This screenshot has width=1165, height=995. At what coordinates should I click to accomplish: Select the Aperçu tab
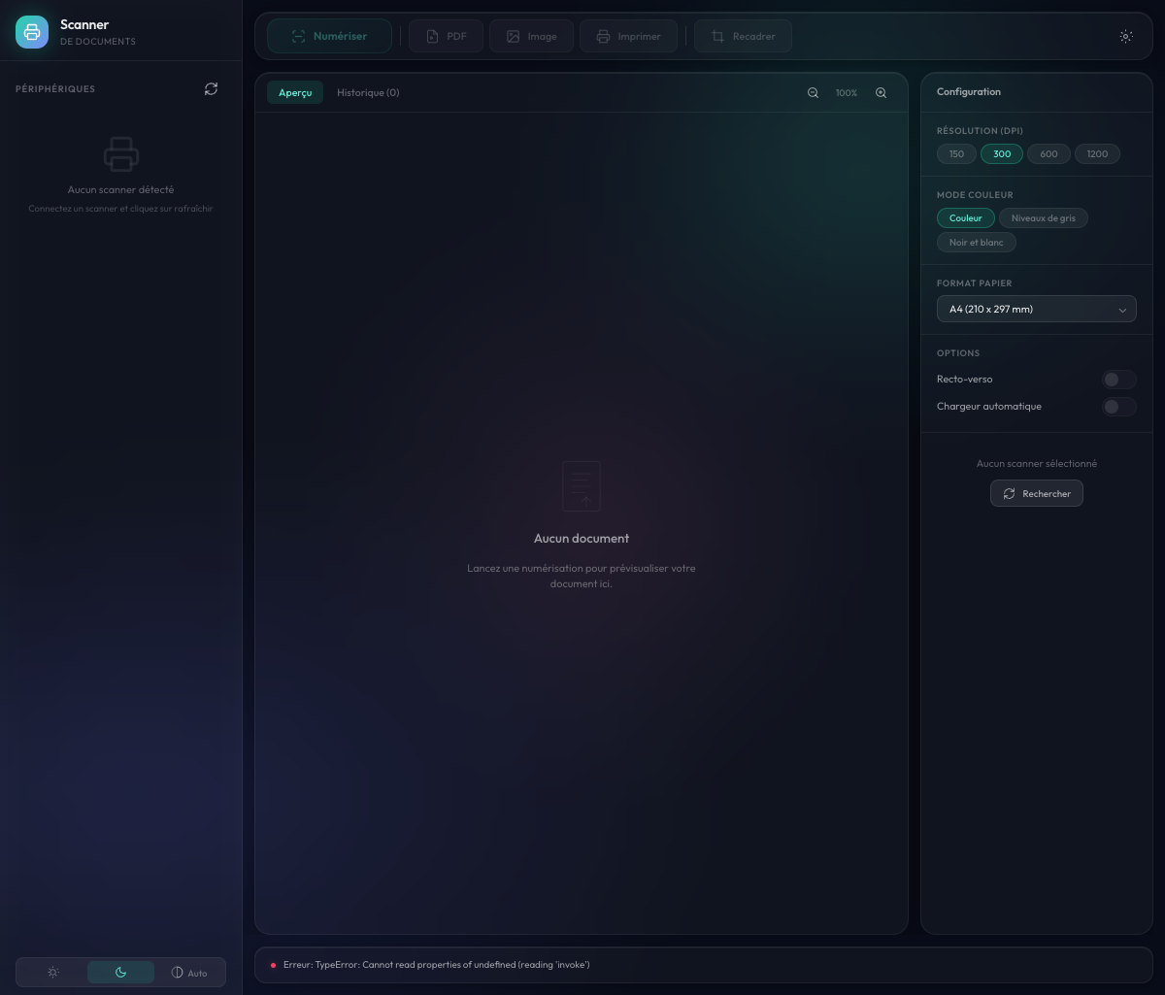pyautogui.click(x=295, y=92)
